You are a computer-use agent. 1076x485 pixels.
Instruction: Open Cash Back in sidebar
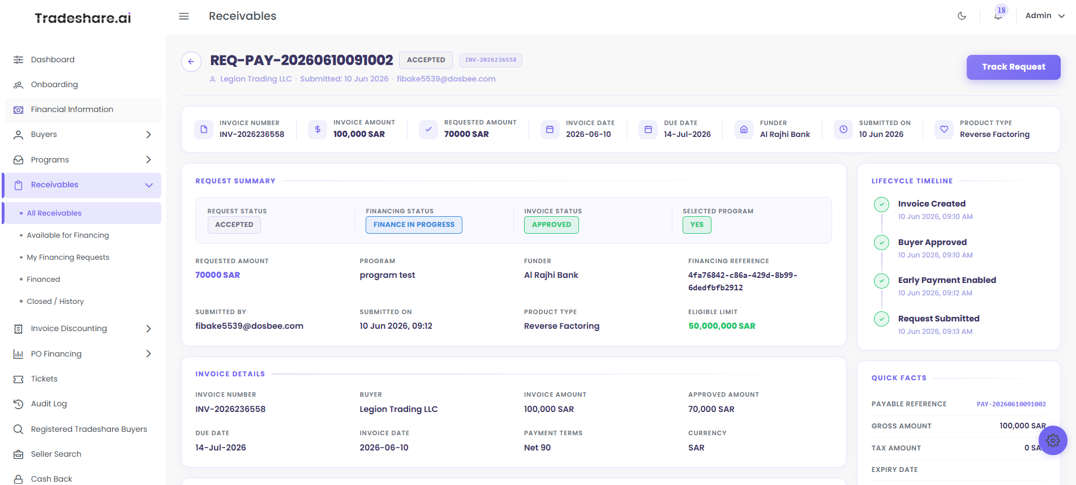(83, 479)
